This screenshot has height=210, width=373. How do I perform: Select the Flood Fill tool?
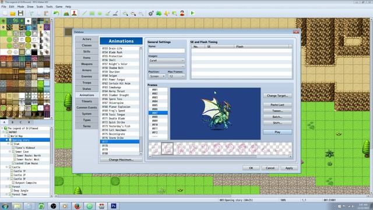[x=107, y=13]
